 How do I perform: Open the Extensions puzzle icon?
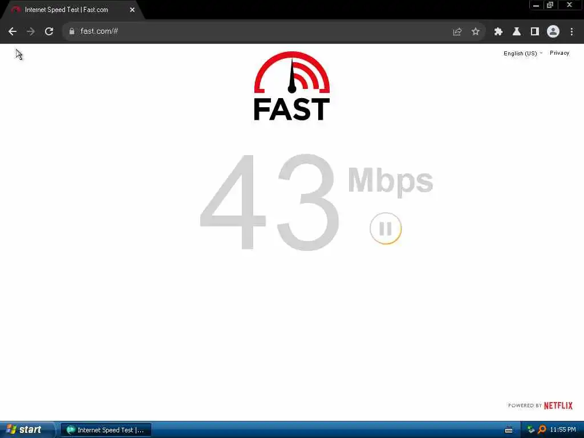coord(498,32)
